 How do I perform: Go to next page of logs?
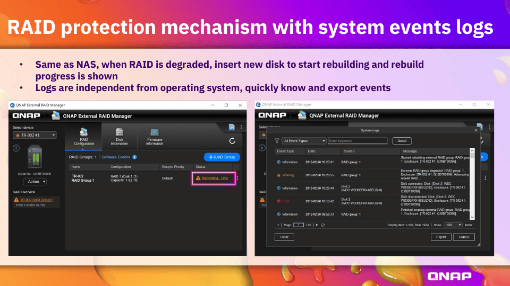[x=317, y=225]
